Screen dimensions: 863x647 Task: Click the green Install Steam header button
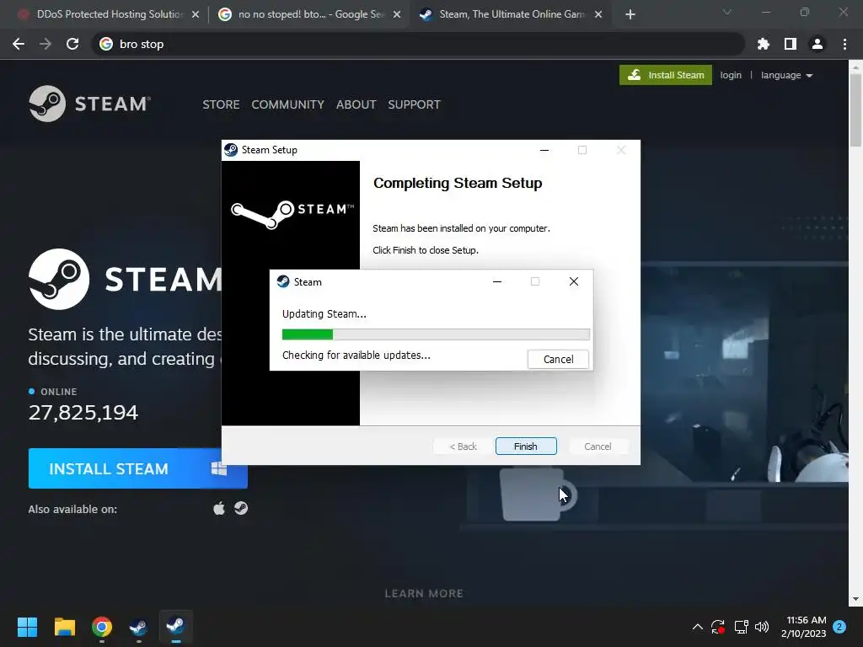(666, 75)
